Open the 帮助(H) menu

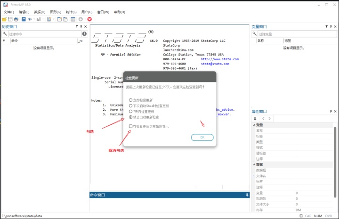(120, 12)
